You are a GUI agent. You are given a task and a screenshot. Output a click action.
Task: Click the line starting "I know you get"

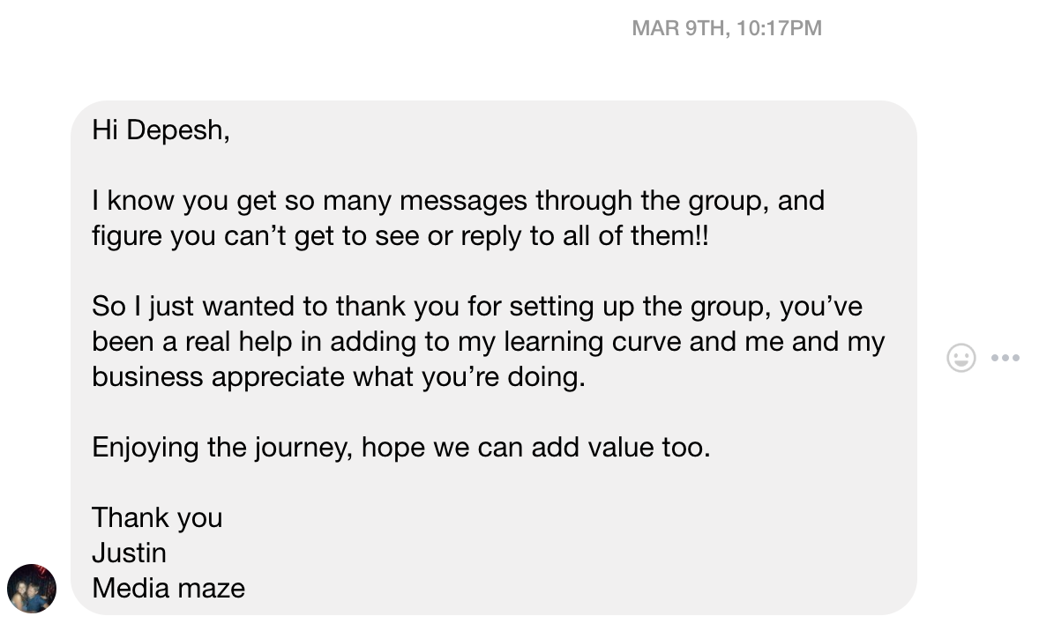pos(458,201)
